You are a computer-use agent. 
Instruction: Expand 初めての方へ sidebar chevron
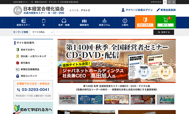coord(52,50)
